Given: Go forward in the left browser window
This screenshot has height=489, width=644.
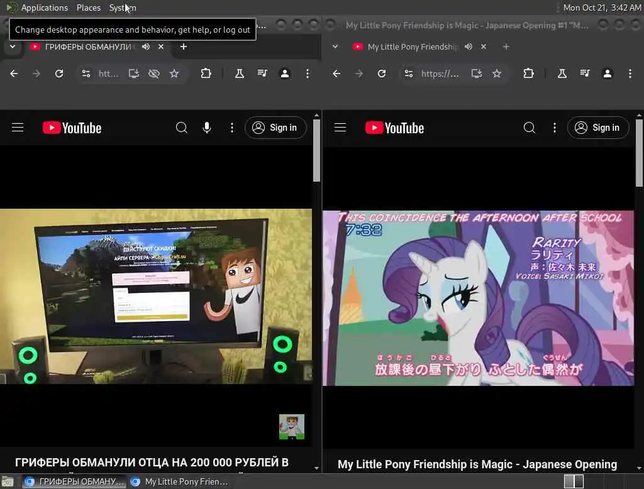Looking at the screenshot, I should coord(36,74).
